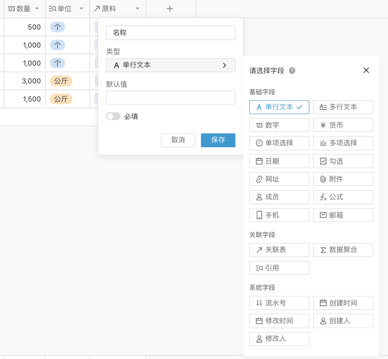Click the lookup icon in 单位 header

click(x=53, y=9)
